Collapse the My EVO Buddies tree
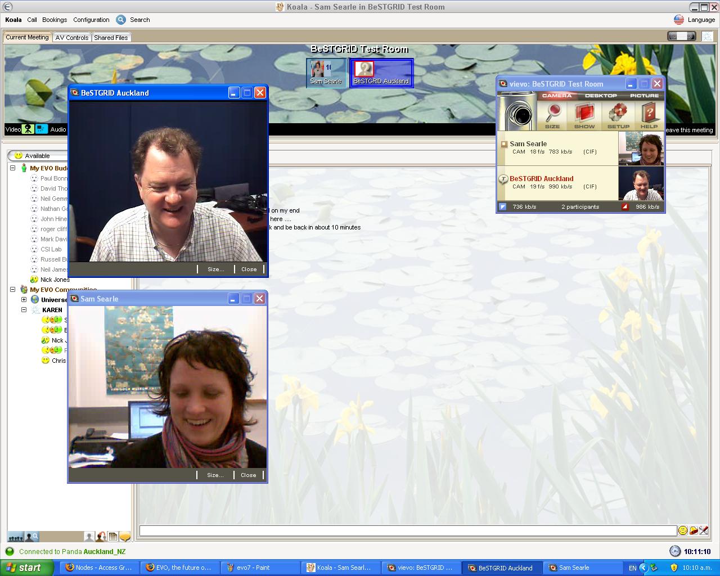 (12, 168)
